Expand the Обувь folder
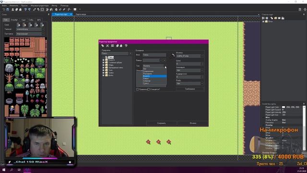 point(104,65)
